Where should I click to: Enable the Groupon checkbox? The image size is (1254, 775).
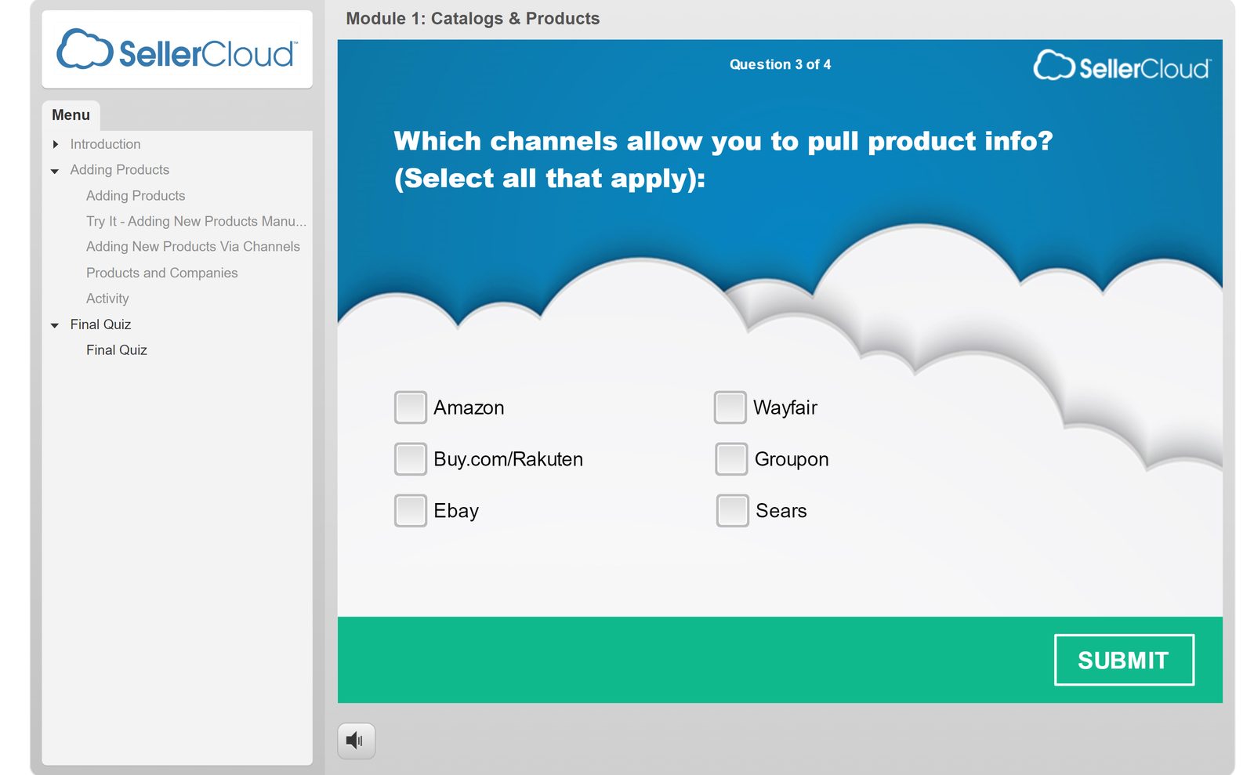pos(730,459)
